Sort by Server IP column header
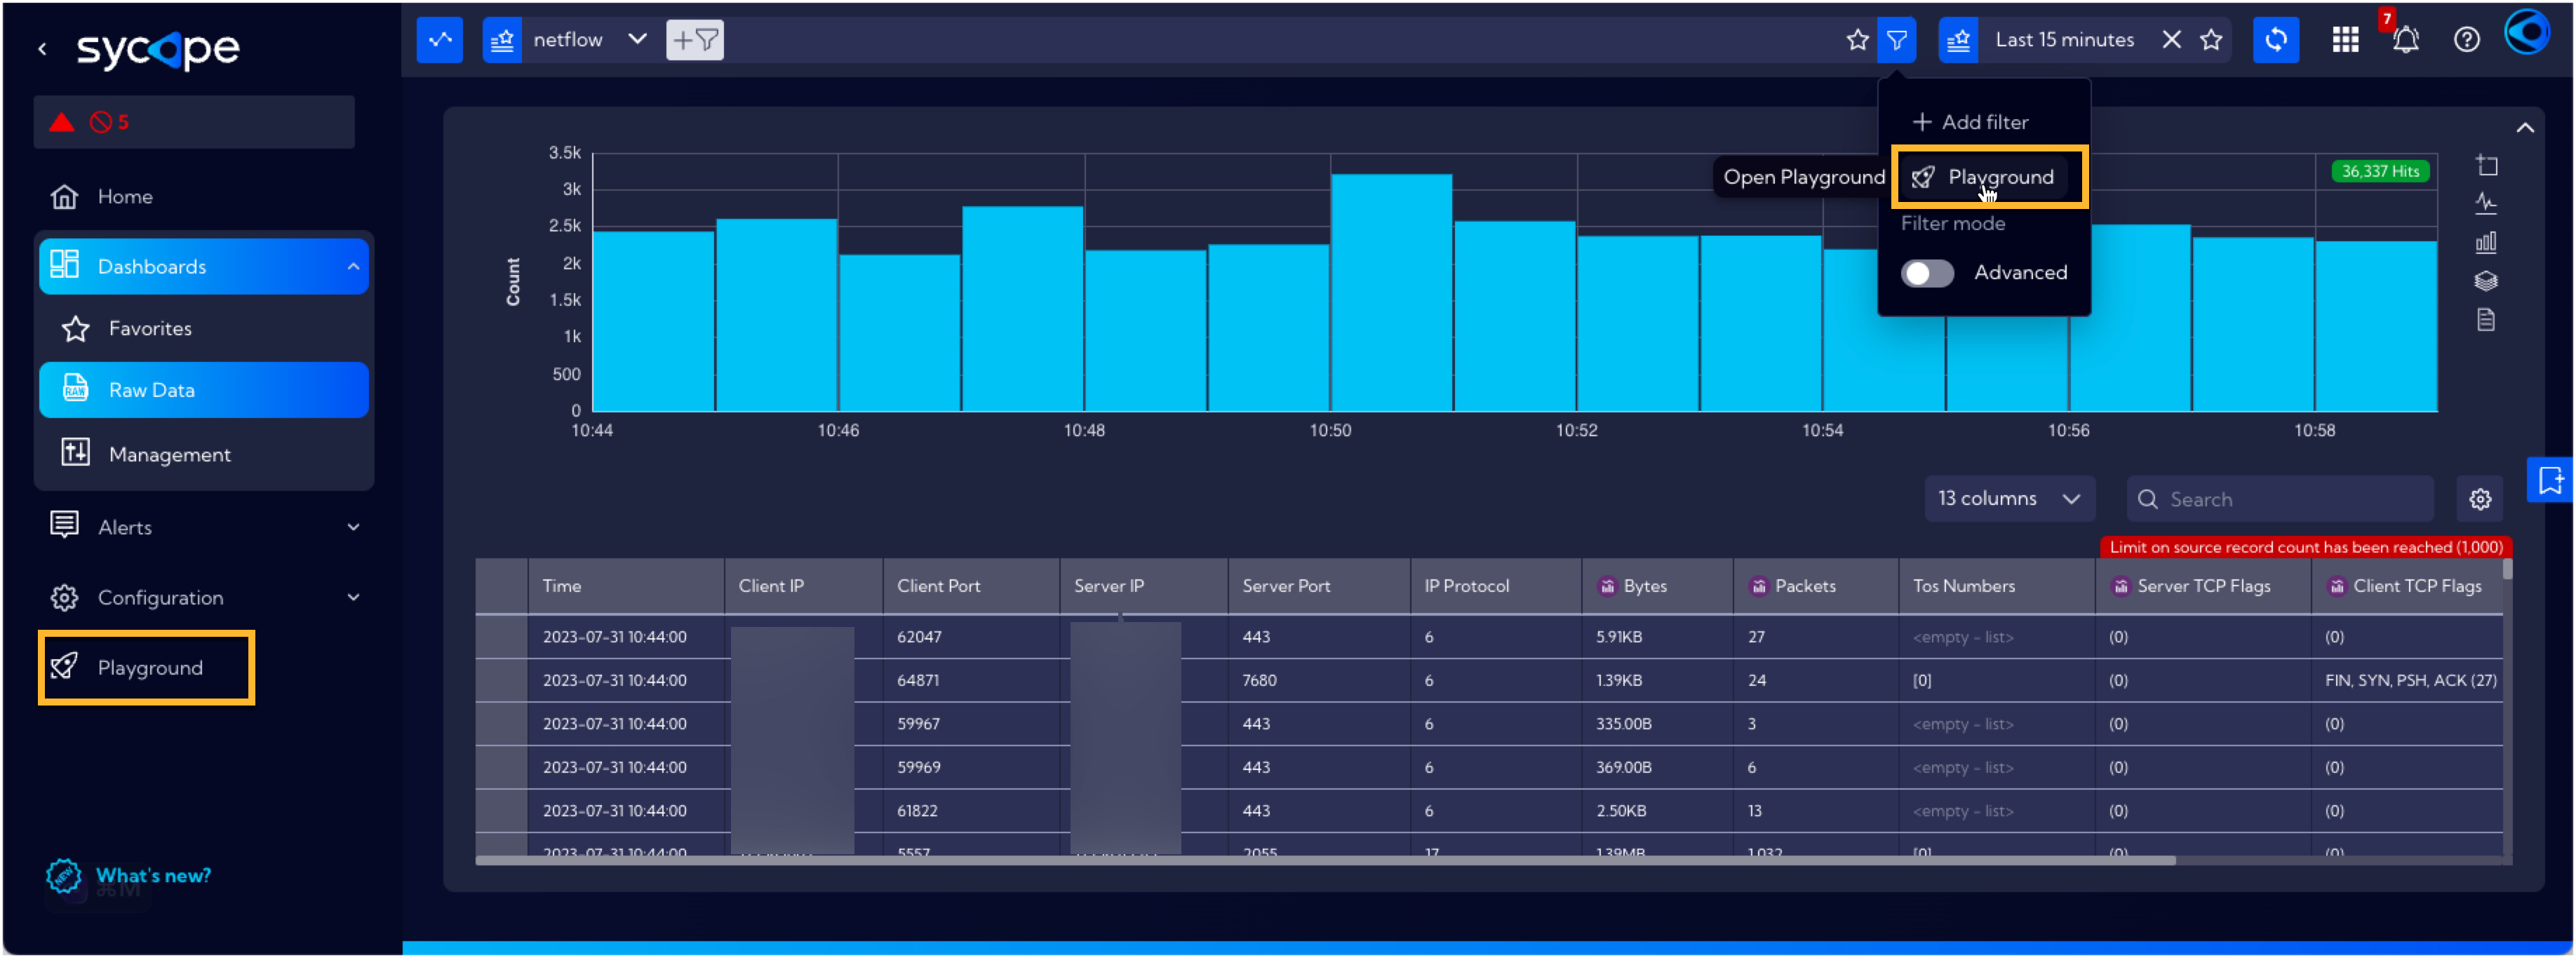The height and width of the screenshot is (958, 2576). [x=1143, y=586]
